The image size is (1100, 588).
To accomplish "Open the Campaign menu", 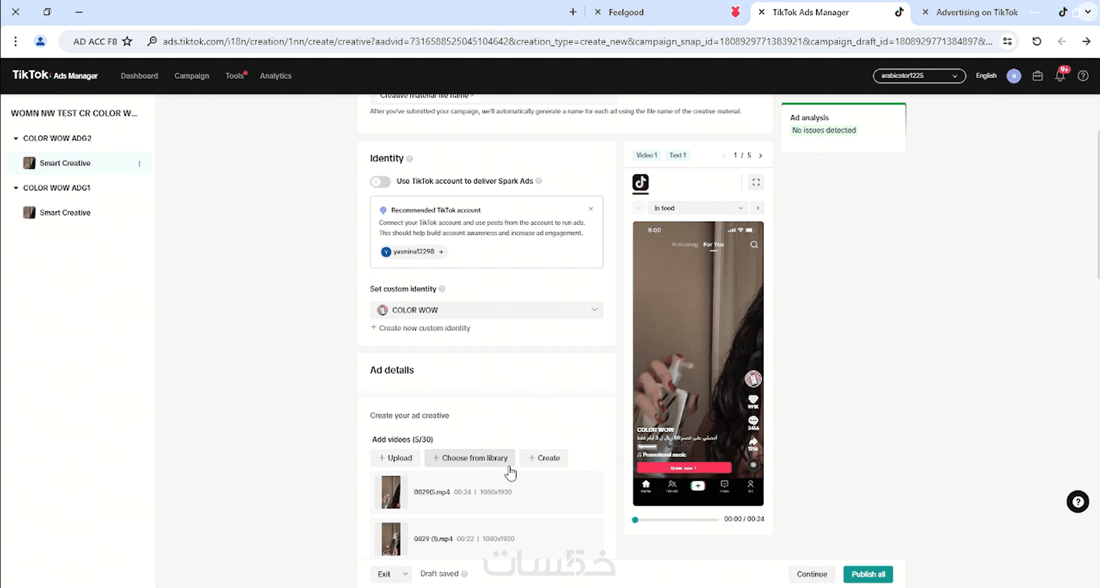I will coord(192,76).
